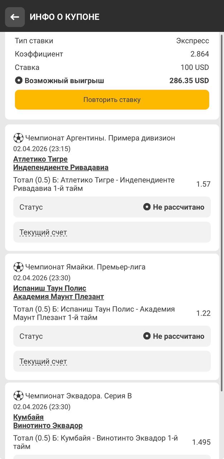Open the 'Винотинто Эквадор' team link
Image resolution: width=224 pixels, height=459 pixels.
pyautogui.click(x=48, y=426)
